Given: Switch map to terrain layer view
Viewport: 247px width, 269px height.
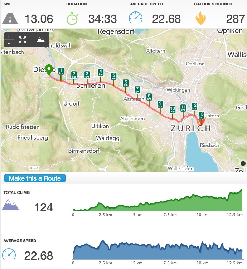Looking at the screenshot, I should pos(40,40).
